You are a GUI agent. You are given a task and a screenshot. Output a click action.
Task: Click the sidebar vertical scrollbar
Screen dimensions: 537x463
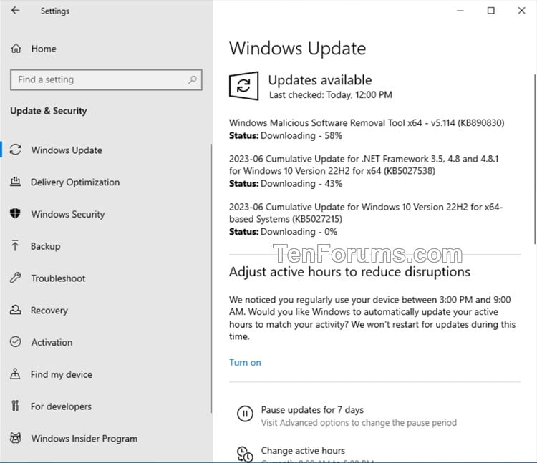point(211,278)
